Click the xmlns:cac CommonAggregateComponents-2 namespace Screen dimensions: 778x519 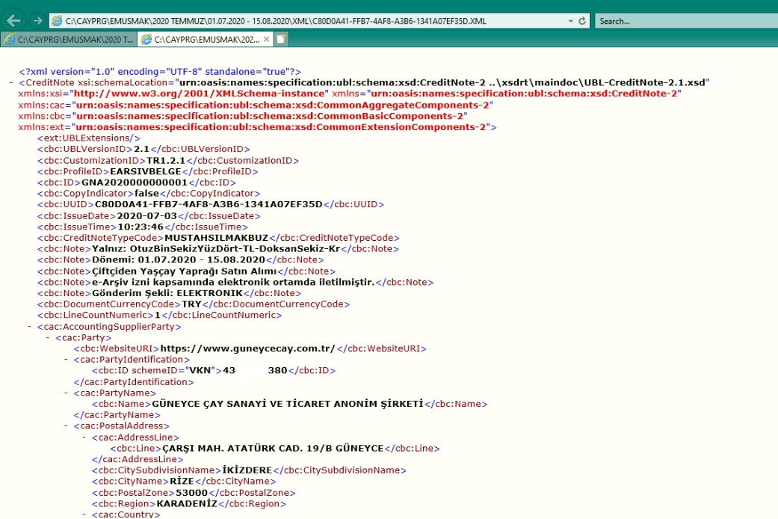click(x=283, y=105)
